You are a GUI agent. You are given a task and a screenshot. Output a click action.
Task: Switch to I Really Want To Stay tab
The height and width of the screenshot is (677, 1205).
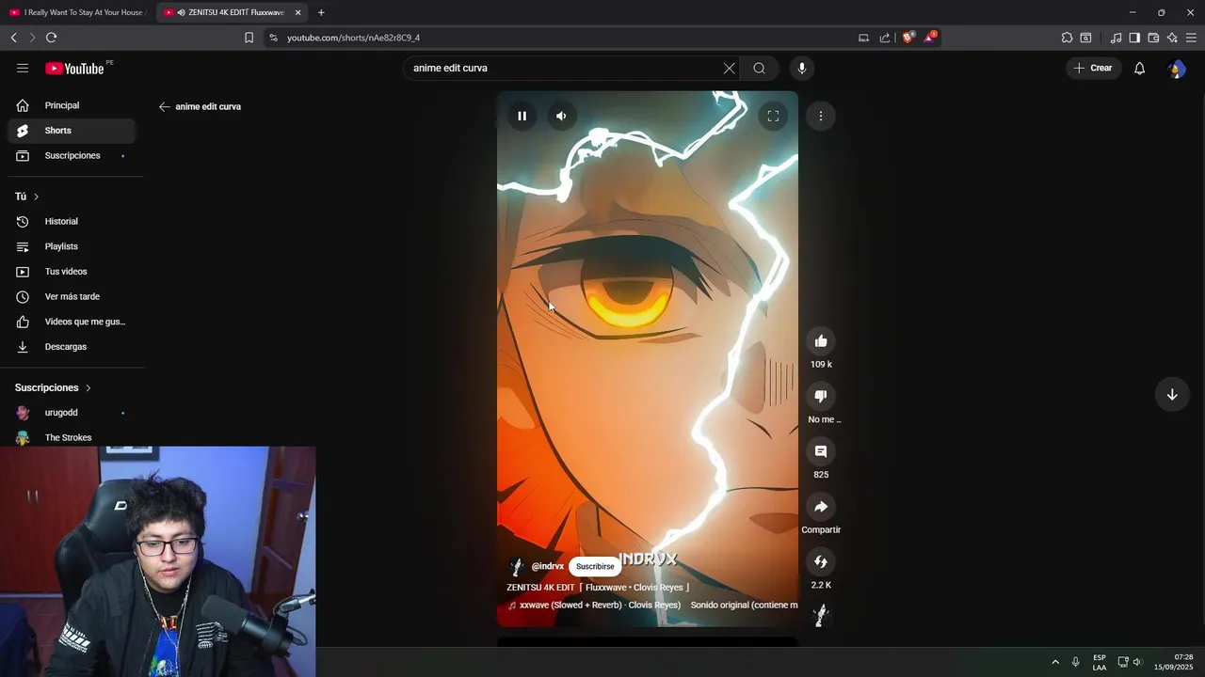coord(77,12)
